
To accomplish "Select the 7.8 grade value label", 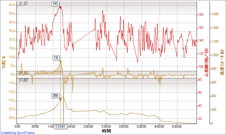I will (55, 58).
